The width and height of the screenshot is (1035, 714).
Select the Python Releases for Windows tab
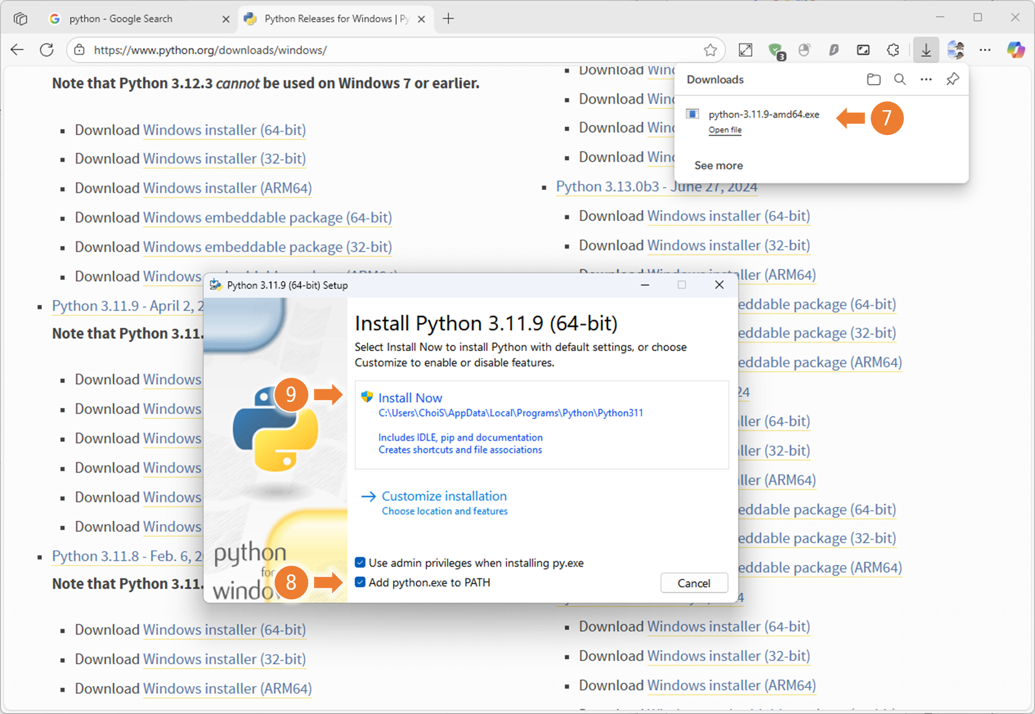pos(336,19)
